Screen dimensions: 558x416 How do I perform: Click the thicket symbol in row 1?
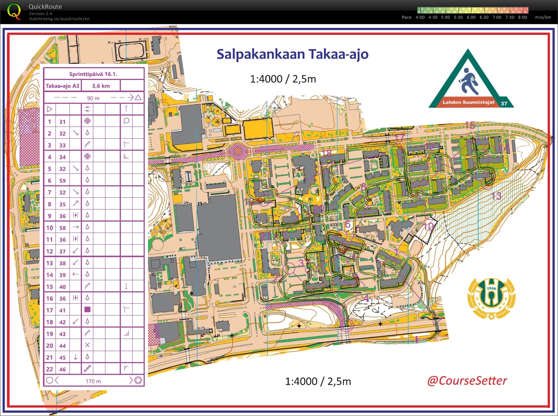pyautogui.click(x=87, y=121)
